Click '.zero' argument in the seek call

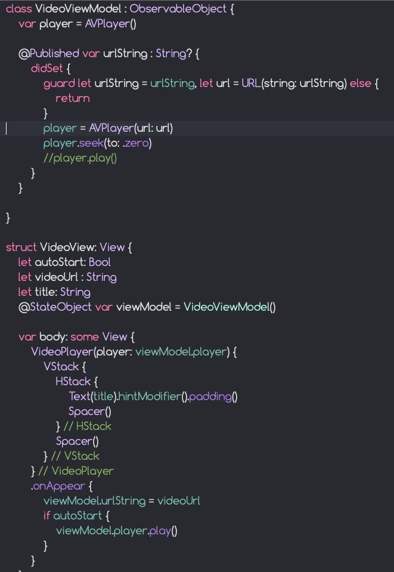(135, 143)
